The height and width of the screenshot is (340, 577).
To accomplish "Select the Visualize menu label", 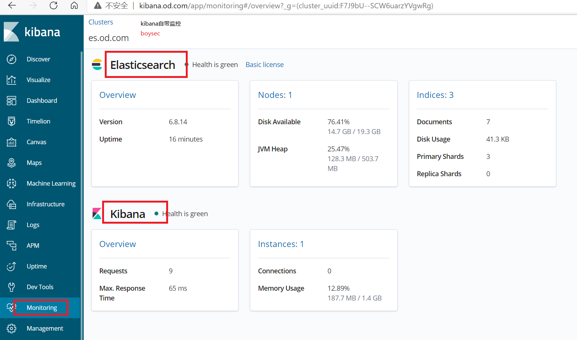I will click(38, 80).
